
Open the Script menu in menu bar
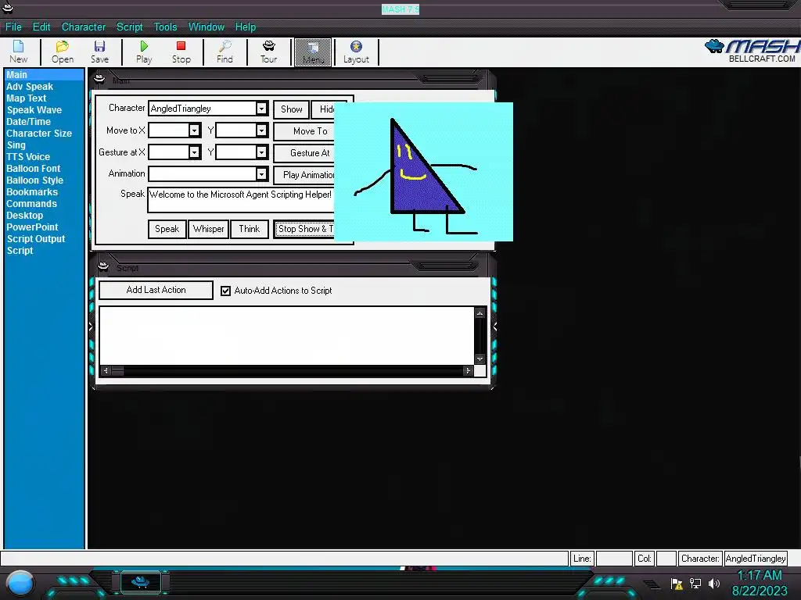coord(130,27)
